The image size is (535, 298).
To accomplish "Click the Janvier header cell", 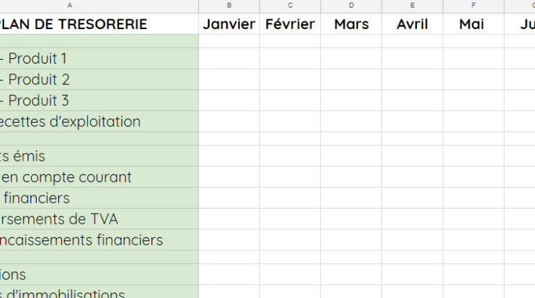I will coord(229,24).
